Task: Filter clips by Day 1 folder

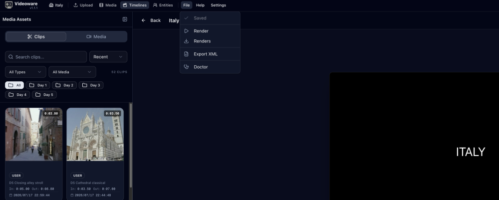Action: (x=38, y=85)
